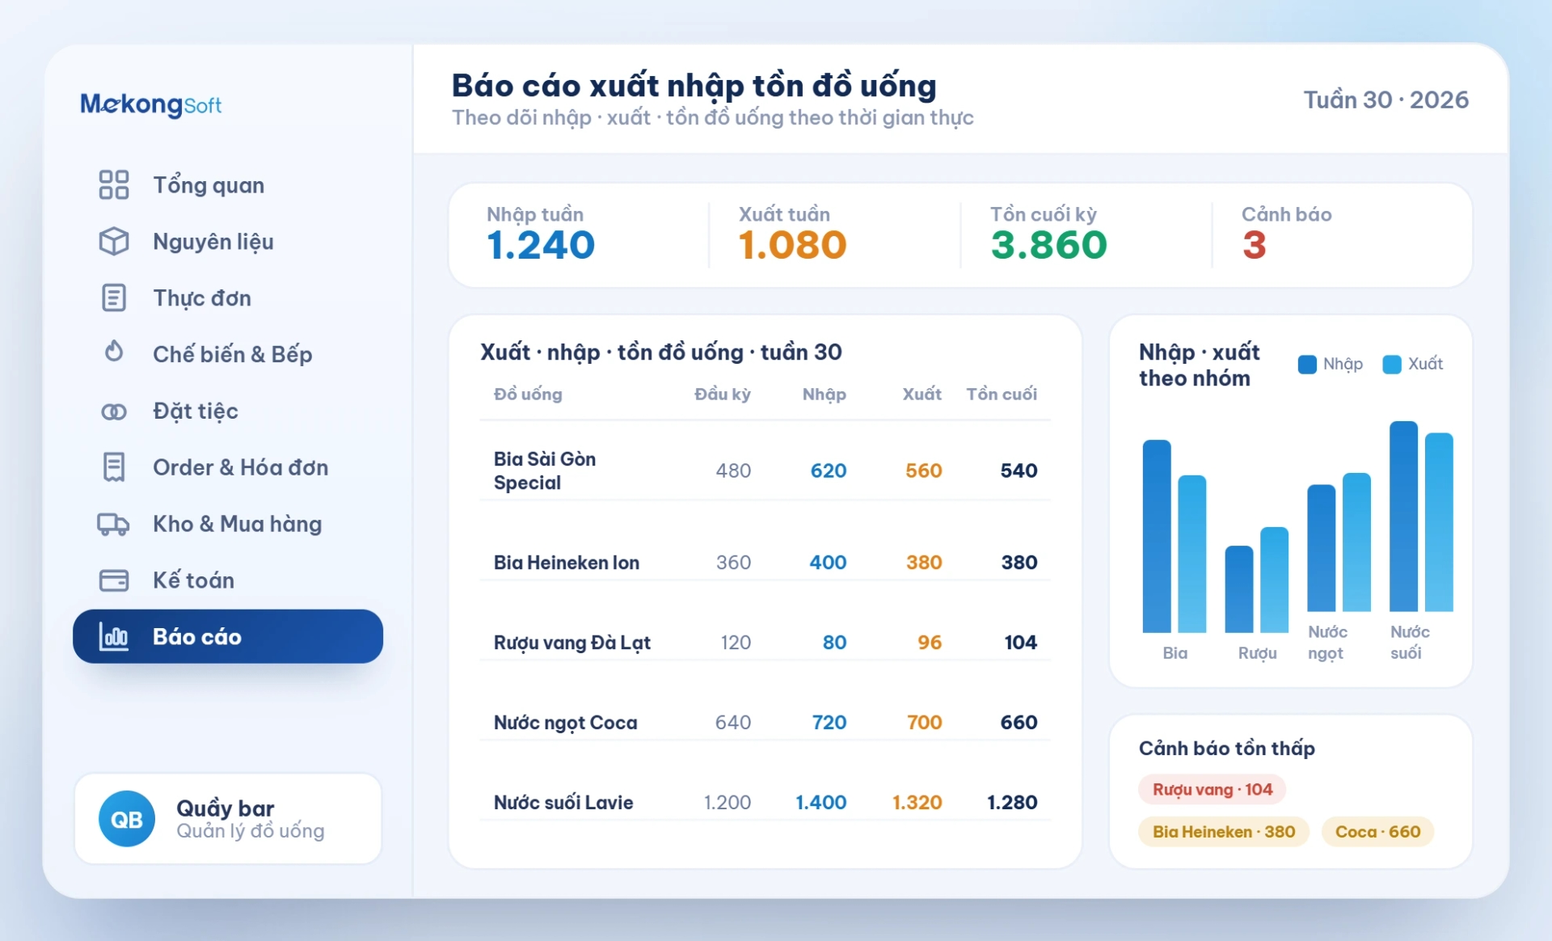Click the Nước ngọt Xuất bar
The image size is (1552, 941).
[x=1356, y=542]
